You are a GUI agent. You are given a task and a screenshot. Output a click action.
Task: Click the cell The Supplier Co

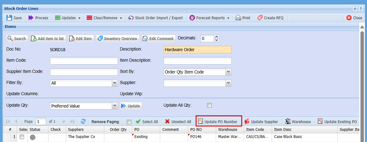click(85, 137)
